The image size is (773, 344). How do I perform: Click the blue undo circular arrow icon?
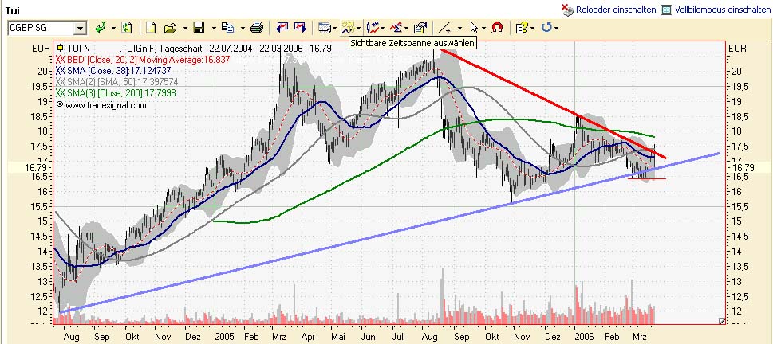pyautogui.click(x=546, y=28)
